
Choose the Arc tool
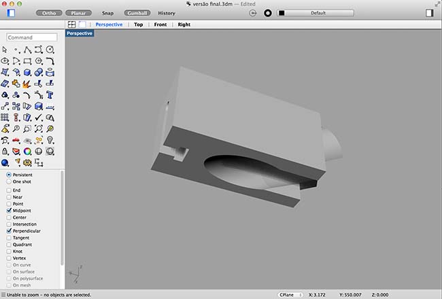(16, 61)
